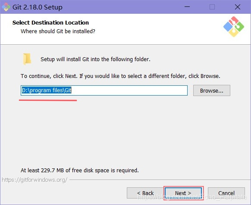Click the Select Destination Location heading

pyautogui.click(x=50, y=22)
